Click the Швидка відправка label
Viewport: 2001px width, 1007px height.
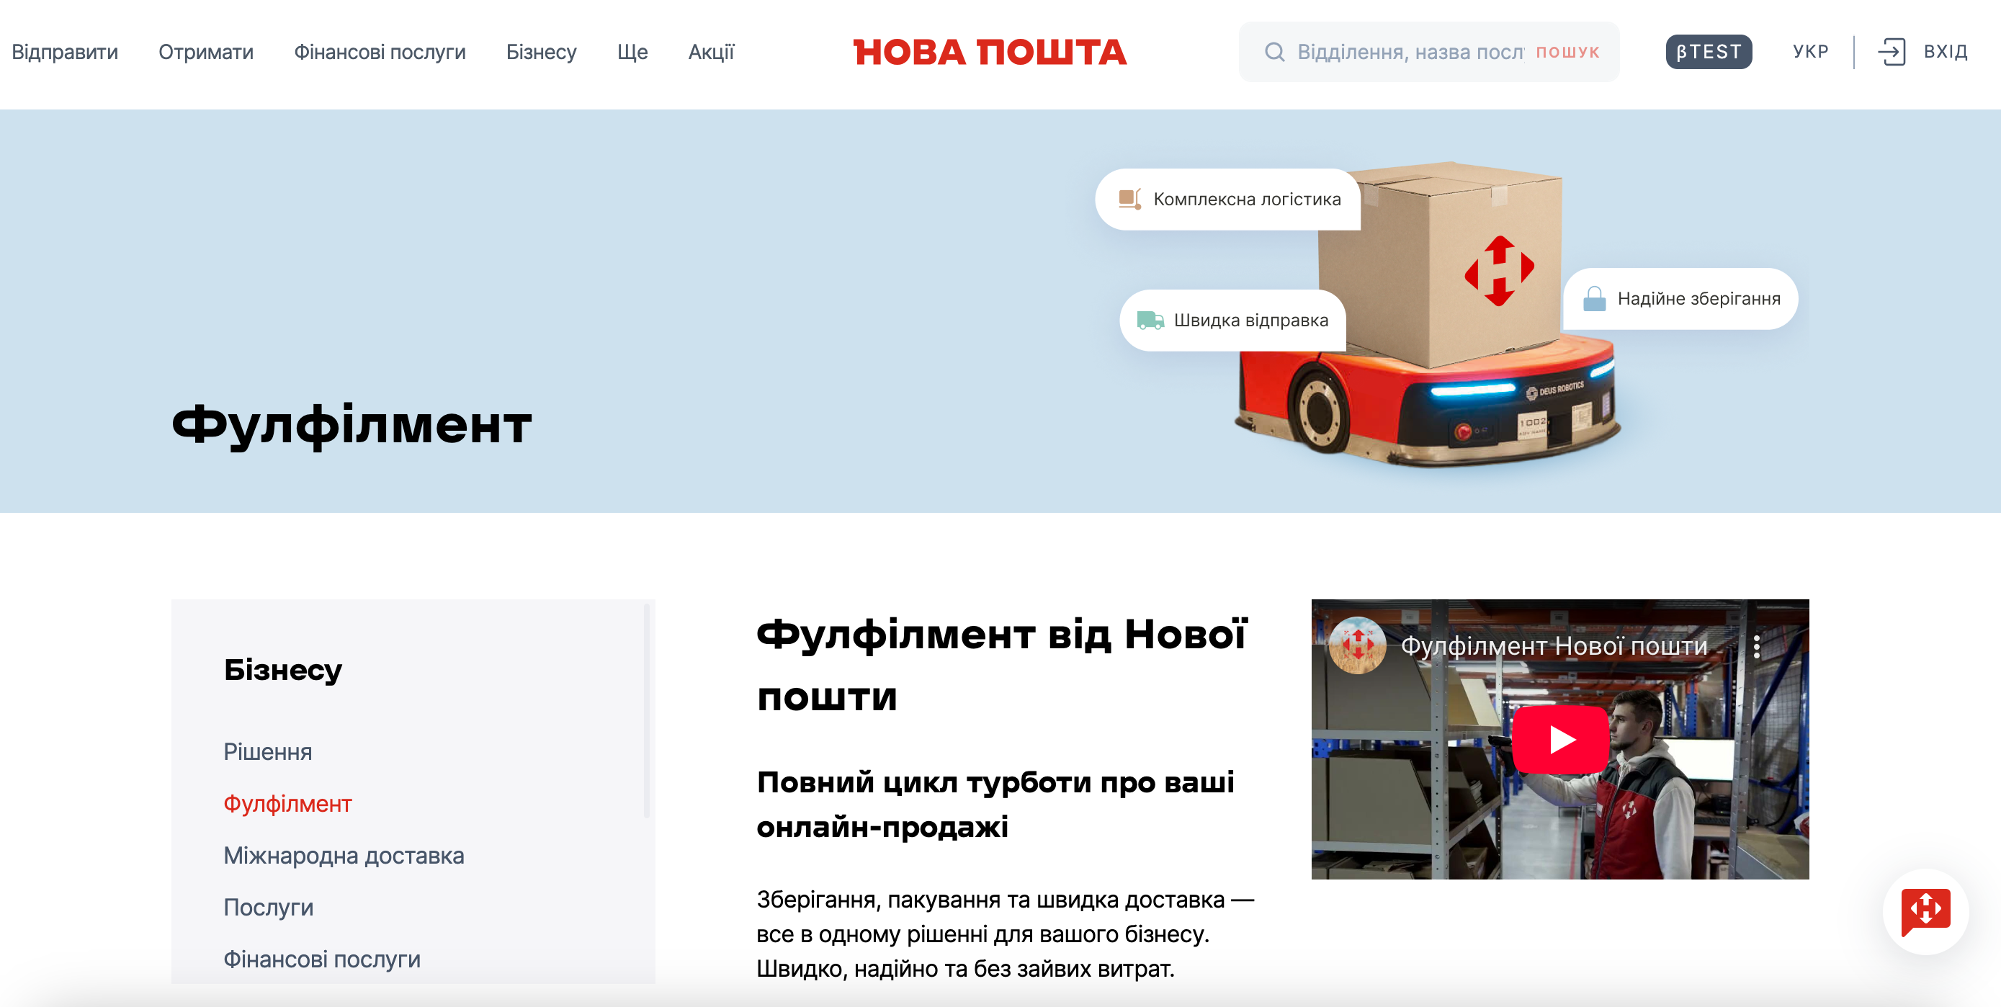(1250, 320)
